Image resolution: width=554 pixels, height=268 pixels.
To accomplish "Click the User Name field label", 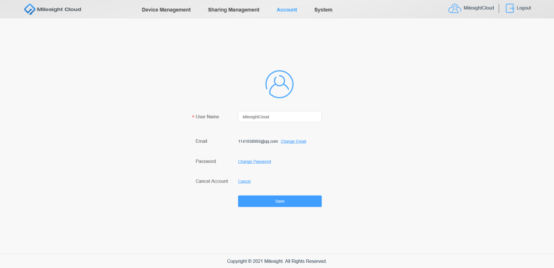I will (207, 117).
